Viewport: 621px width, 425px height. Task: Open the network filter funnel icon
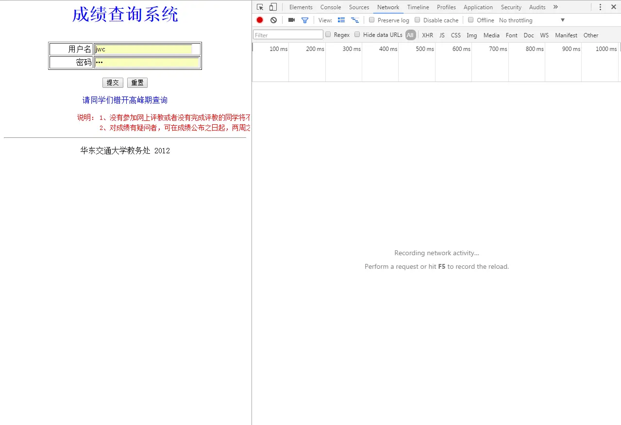tap(305, 20)
